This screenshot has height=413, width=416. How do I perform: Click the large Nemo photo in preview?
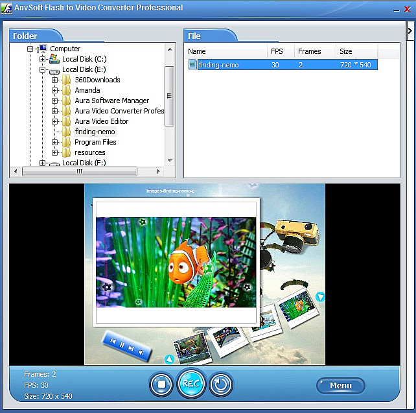176,262
